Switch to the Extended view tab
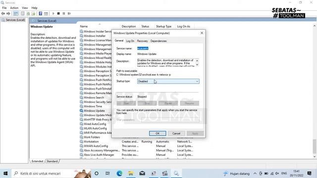This screenshot has height=178, width=317. tap(37, 161)
